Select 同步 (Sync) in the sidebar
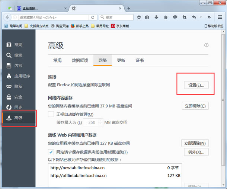Image resolution: width=227 pixels, height=189 pixels. (x=18, y=107)
